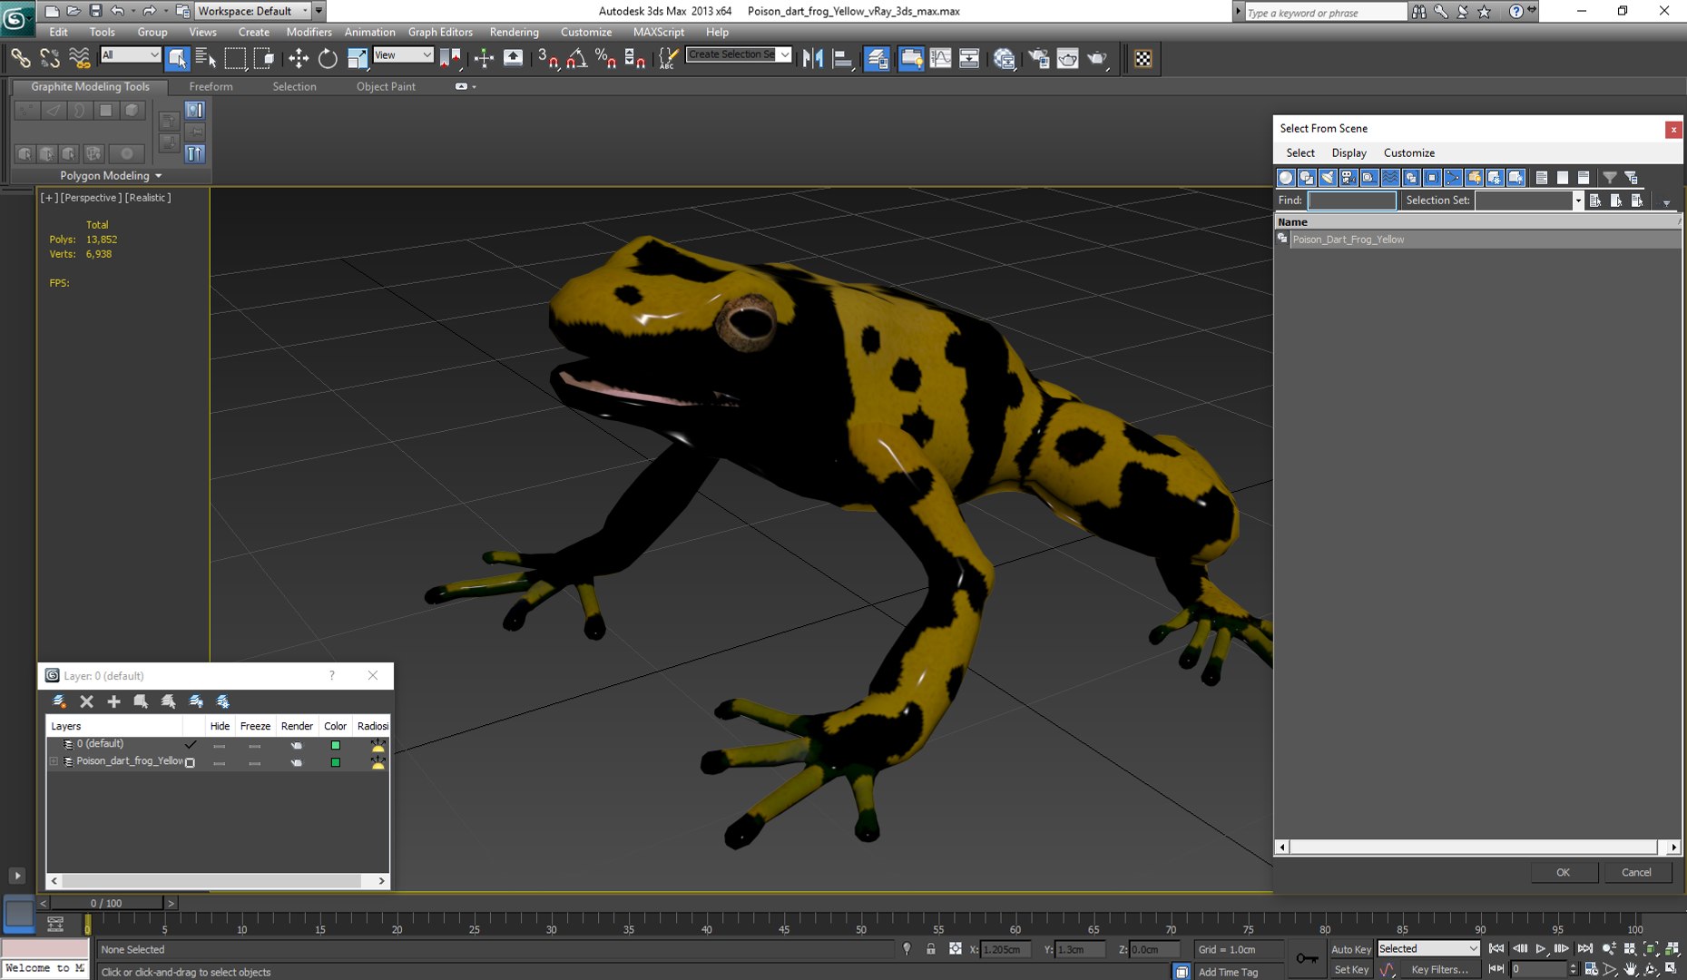Open the Curve Editor
This screenshot has width=1687, height=980.
940,58
